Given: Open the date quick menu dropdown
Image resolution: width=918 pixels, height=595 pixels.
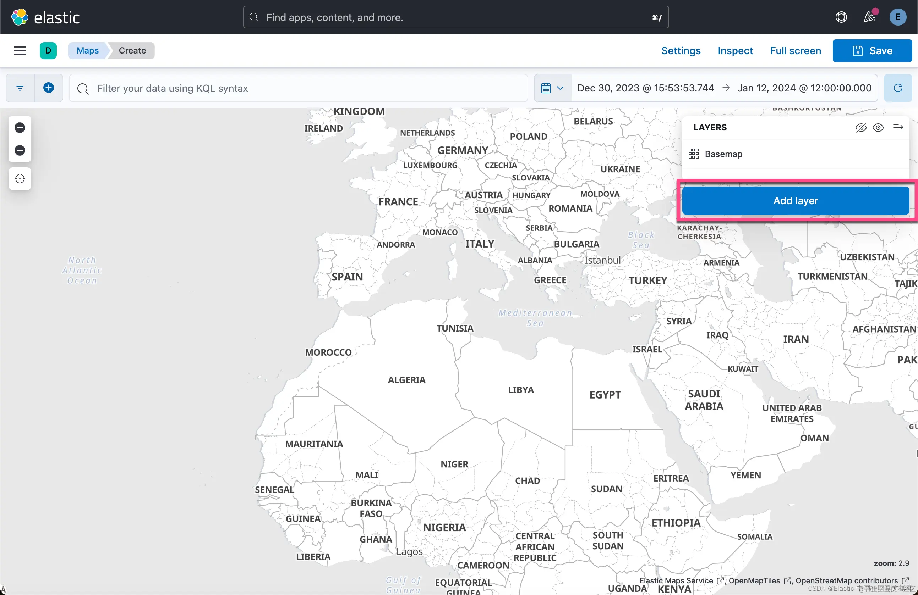Looking at the screenshot, I should click(552, 88).
